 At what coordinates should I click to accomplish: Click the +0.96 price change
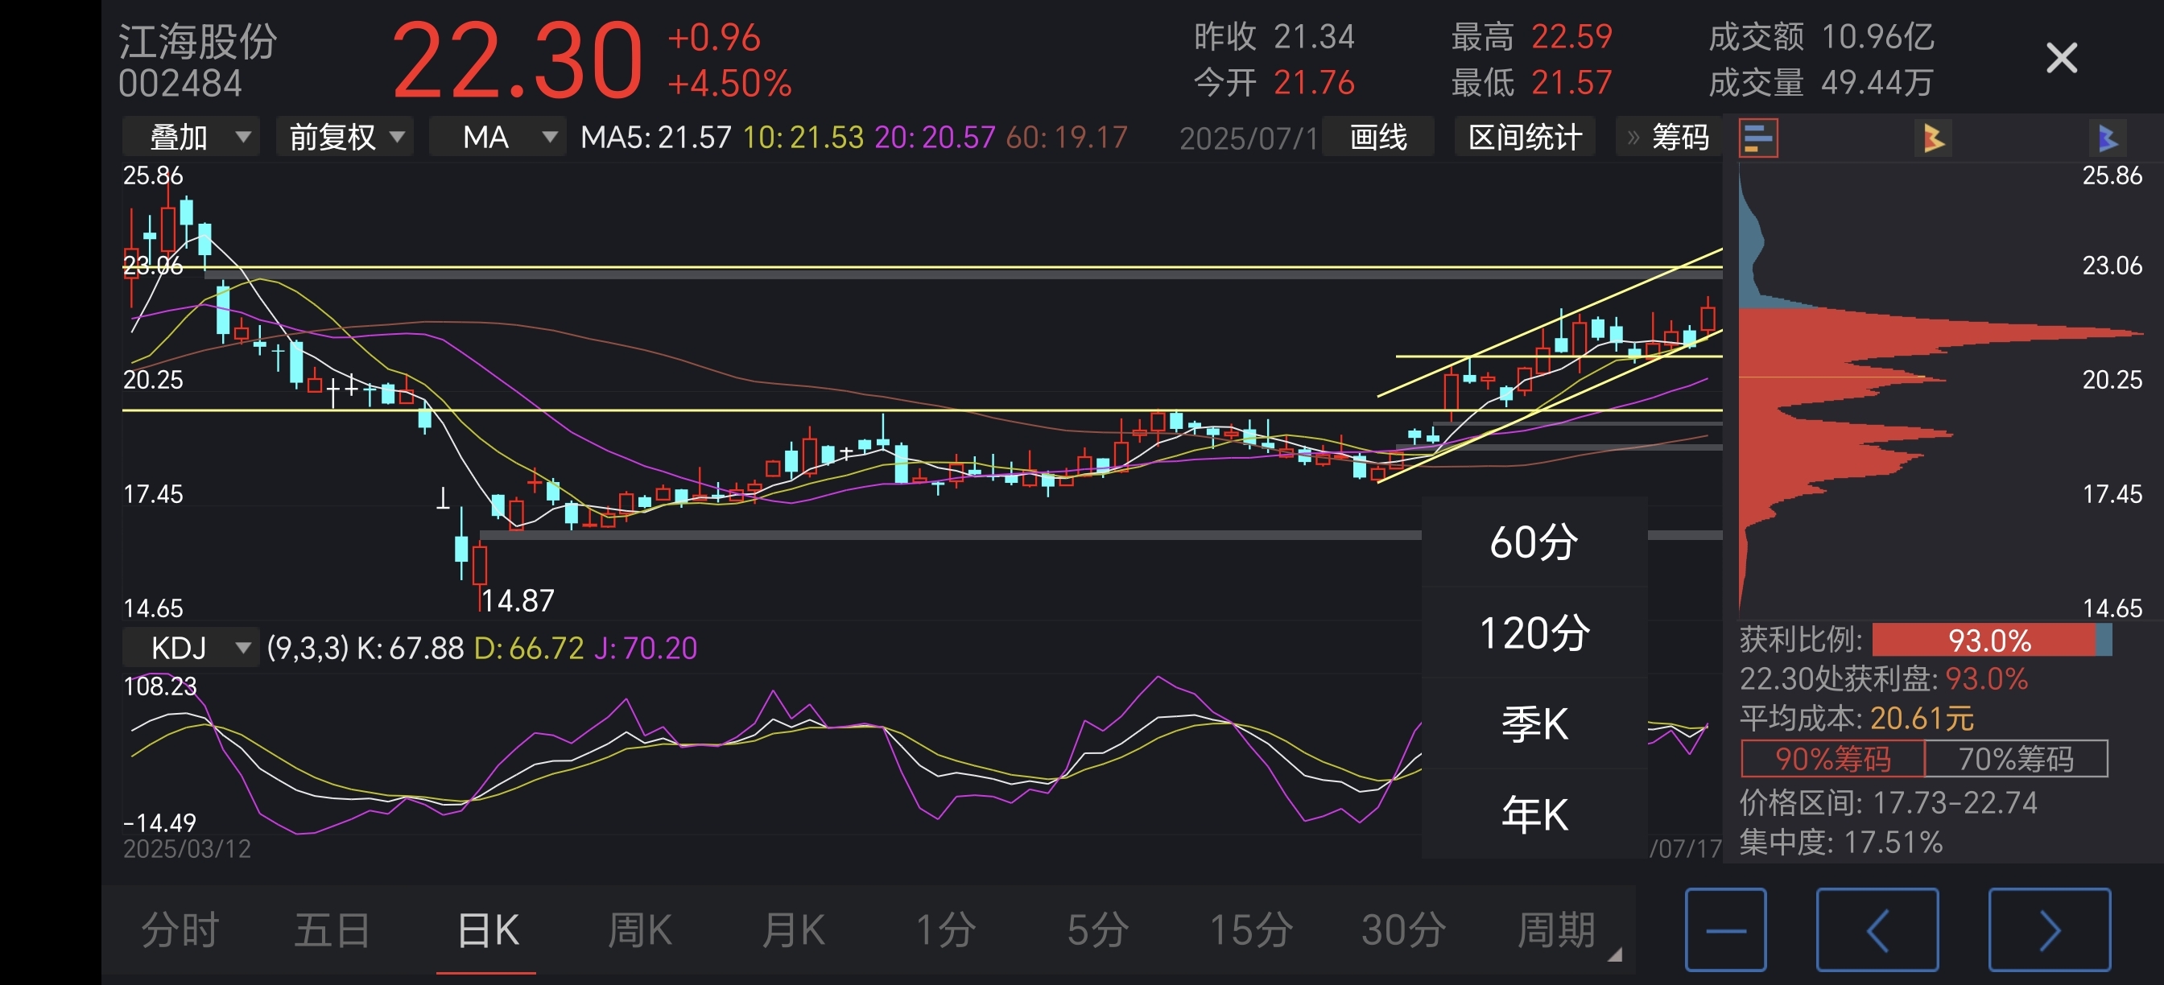pos(714,38)
